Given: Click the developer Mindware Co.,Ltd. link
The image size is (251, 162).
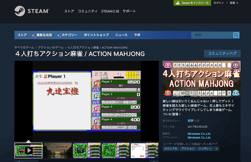Looking at the screenshot, I should tap(199, 134).
